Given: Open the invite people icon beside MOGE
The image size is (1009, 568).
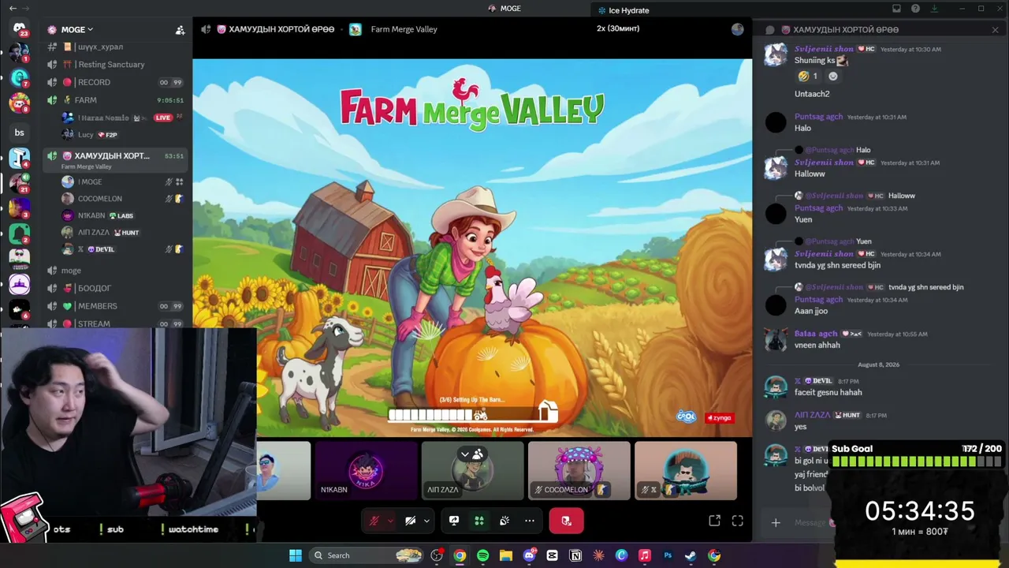Looking at the screenshot, I should click(180, 30).
